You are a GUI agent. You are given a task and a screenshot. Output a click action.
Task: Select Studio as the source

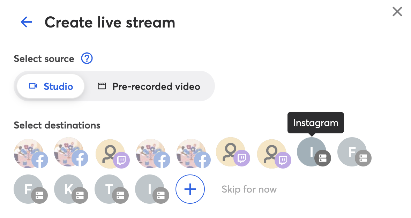(x=51, y=86)
